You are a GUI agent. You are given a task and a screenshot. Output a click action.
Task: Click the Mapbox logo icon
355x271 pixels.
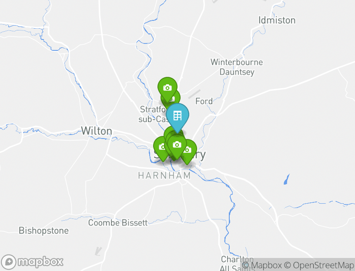(x=9, y=262)
